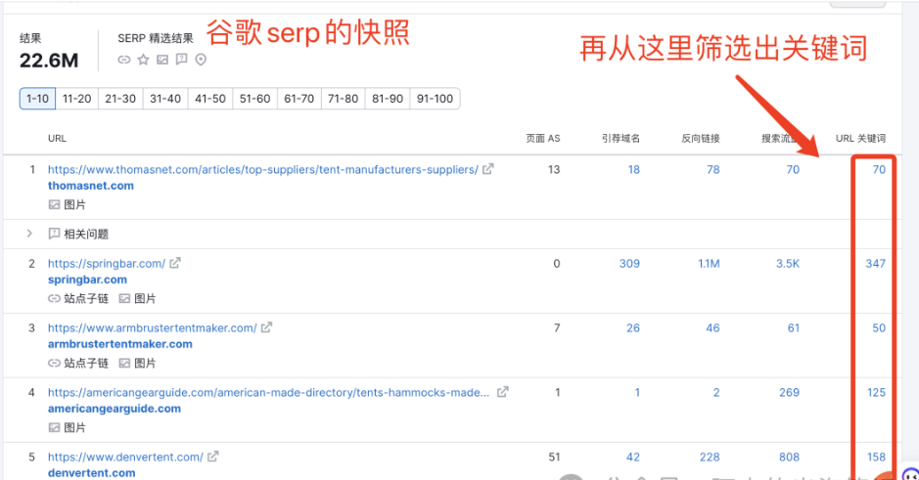The width and height of the screenshot is (919, 480).
Task: Go to the 91-100 results range
Action: 435,99
